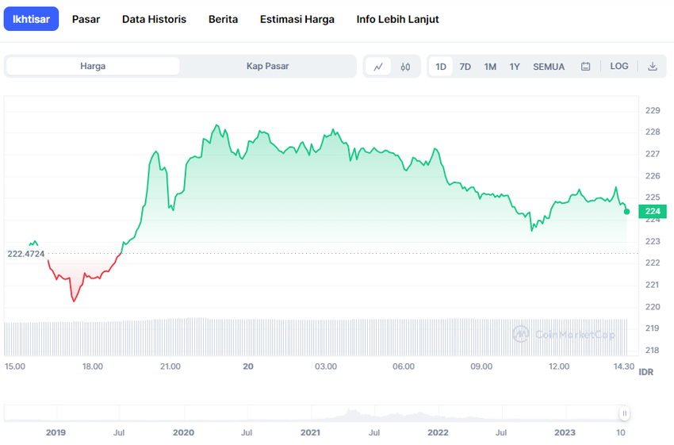
Task: Go to the Pasar tab
Action: coord(86,19)
